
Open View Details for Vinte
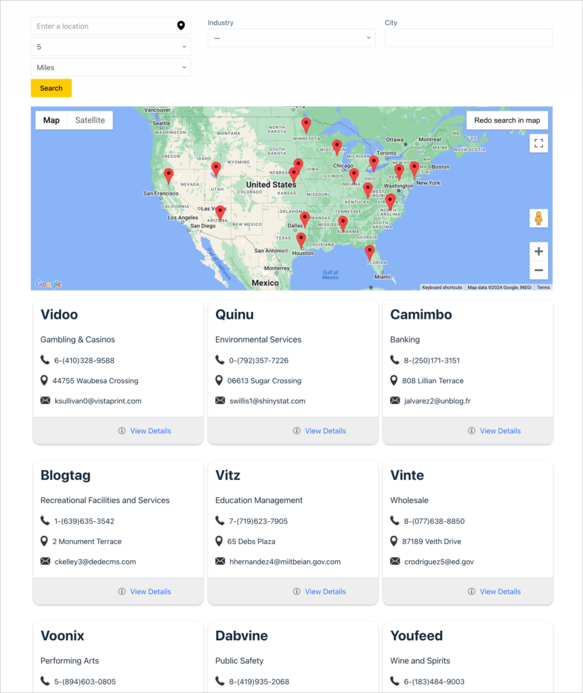[x=500, y=591]
